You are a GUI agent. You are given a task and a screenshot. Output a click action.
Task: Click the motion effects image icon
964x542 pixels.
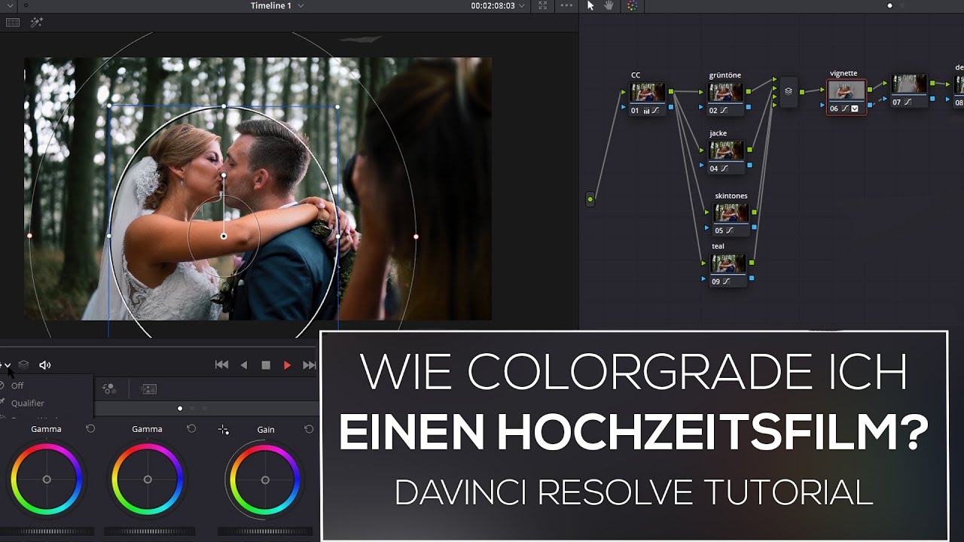[148, 389]
